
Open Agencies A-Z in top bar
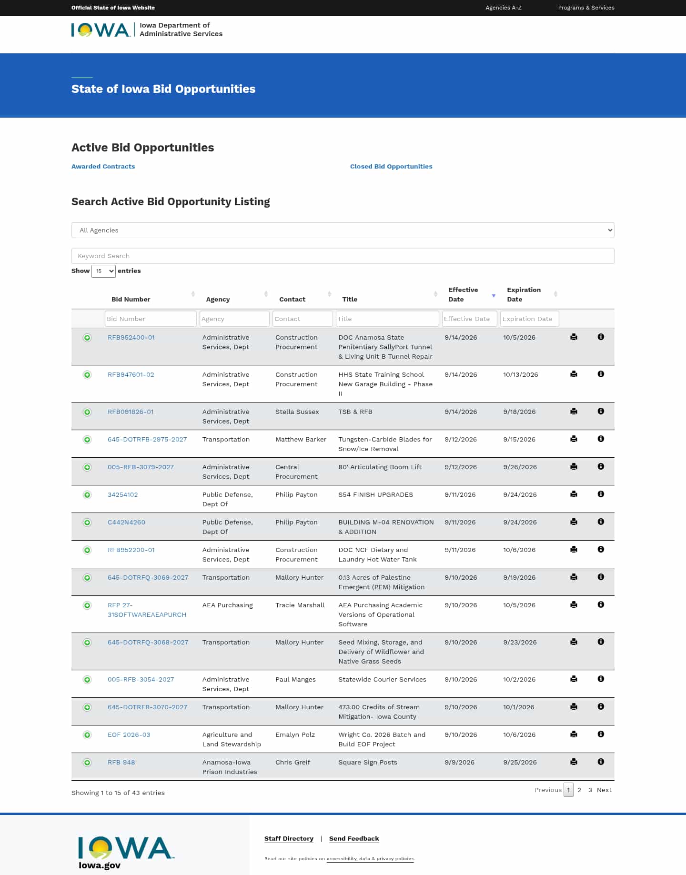pos(504,8)
